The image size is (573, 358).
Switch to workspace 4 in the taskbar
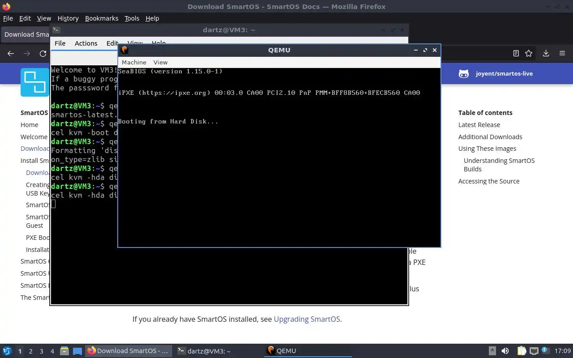[52, 351]
